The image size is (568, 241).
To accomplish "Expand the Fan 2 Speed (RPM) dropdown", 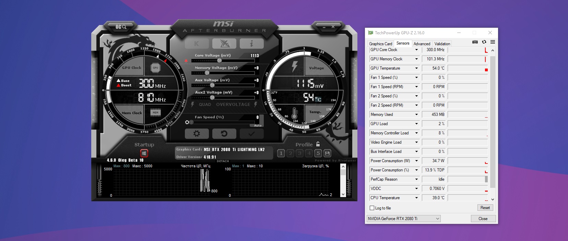I will (416, 105).
